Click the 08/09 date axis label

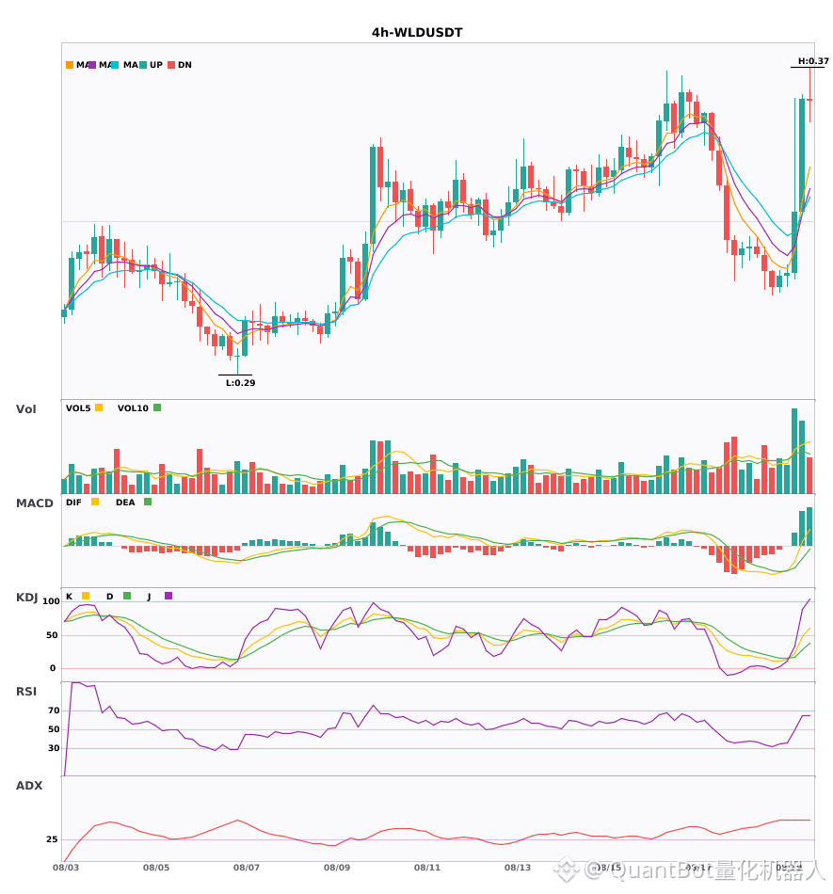337,868
